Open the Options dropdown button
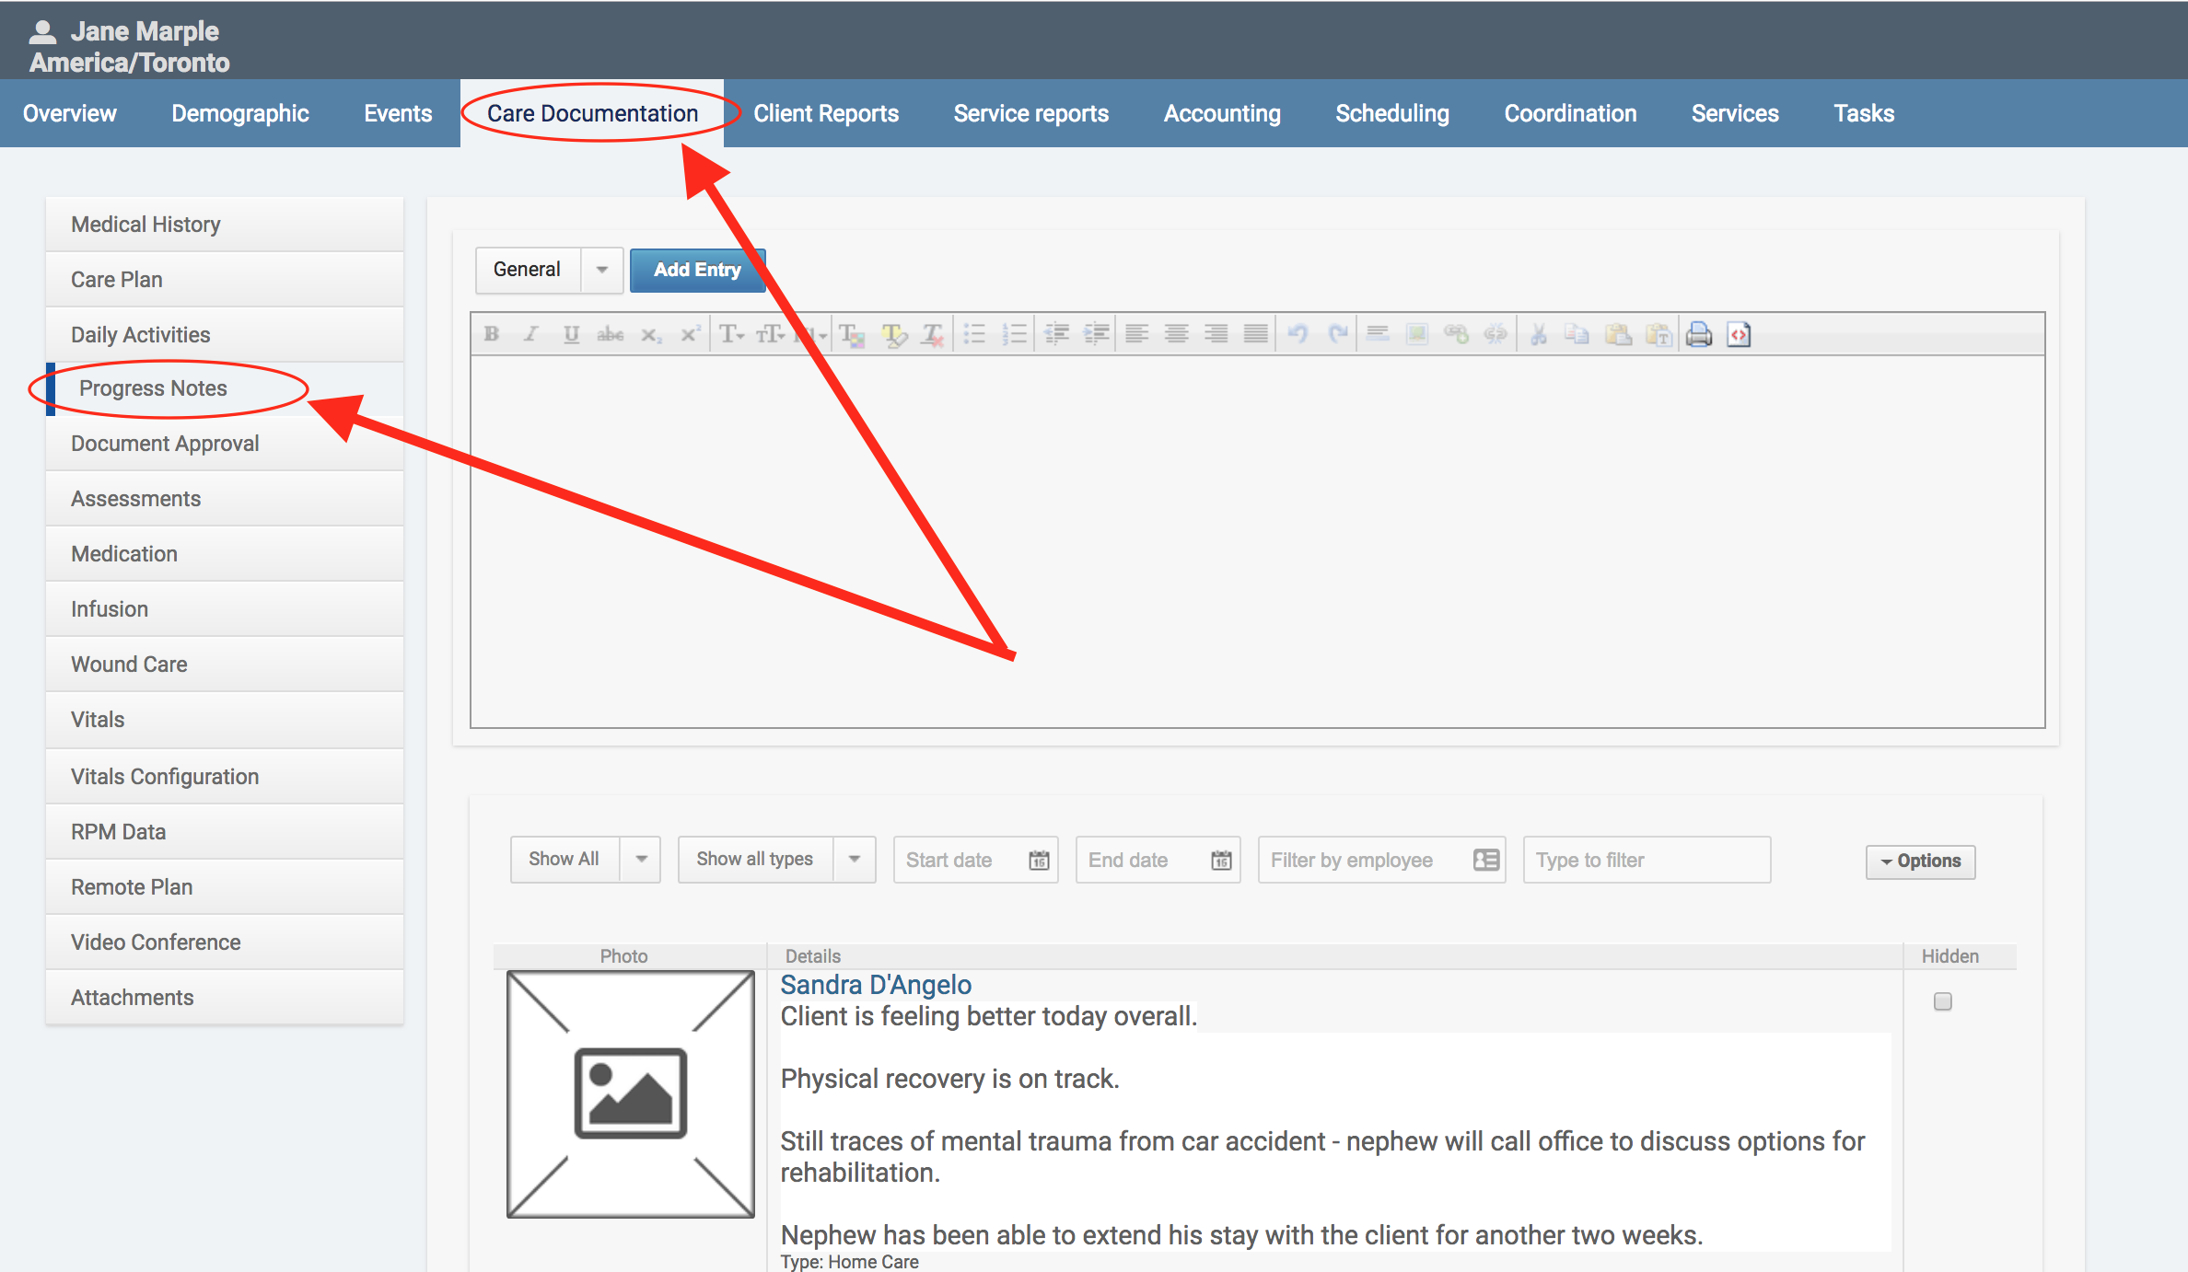 click(1920, 861)
